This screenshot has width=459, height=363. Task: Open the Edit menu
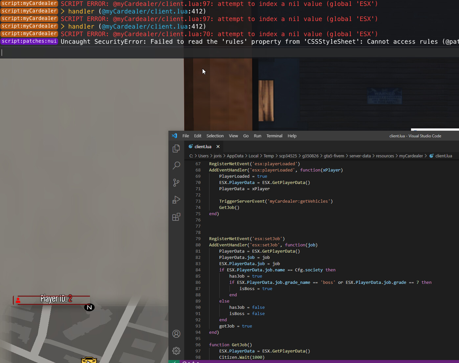pos(198,136)
